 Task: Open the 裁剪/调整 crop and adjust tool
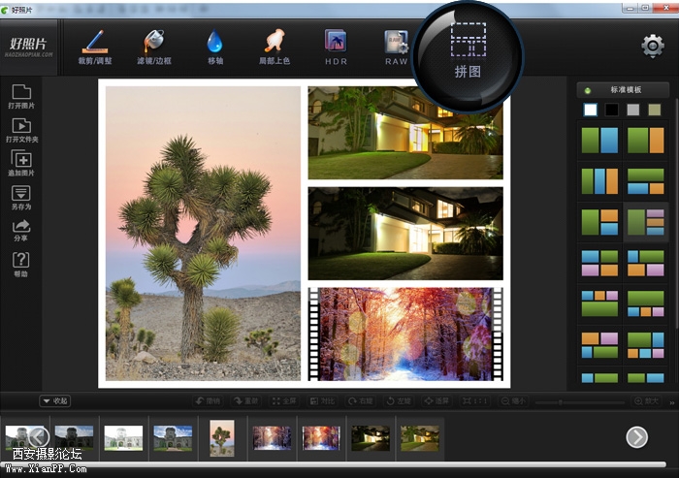94,47
